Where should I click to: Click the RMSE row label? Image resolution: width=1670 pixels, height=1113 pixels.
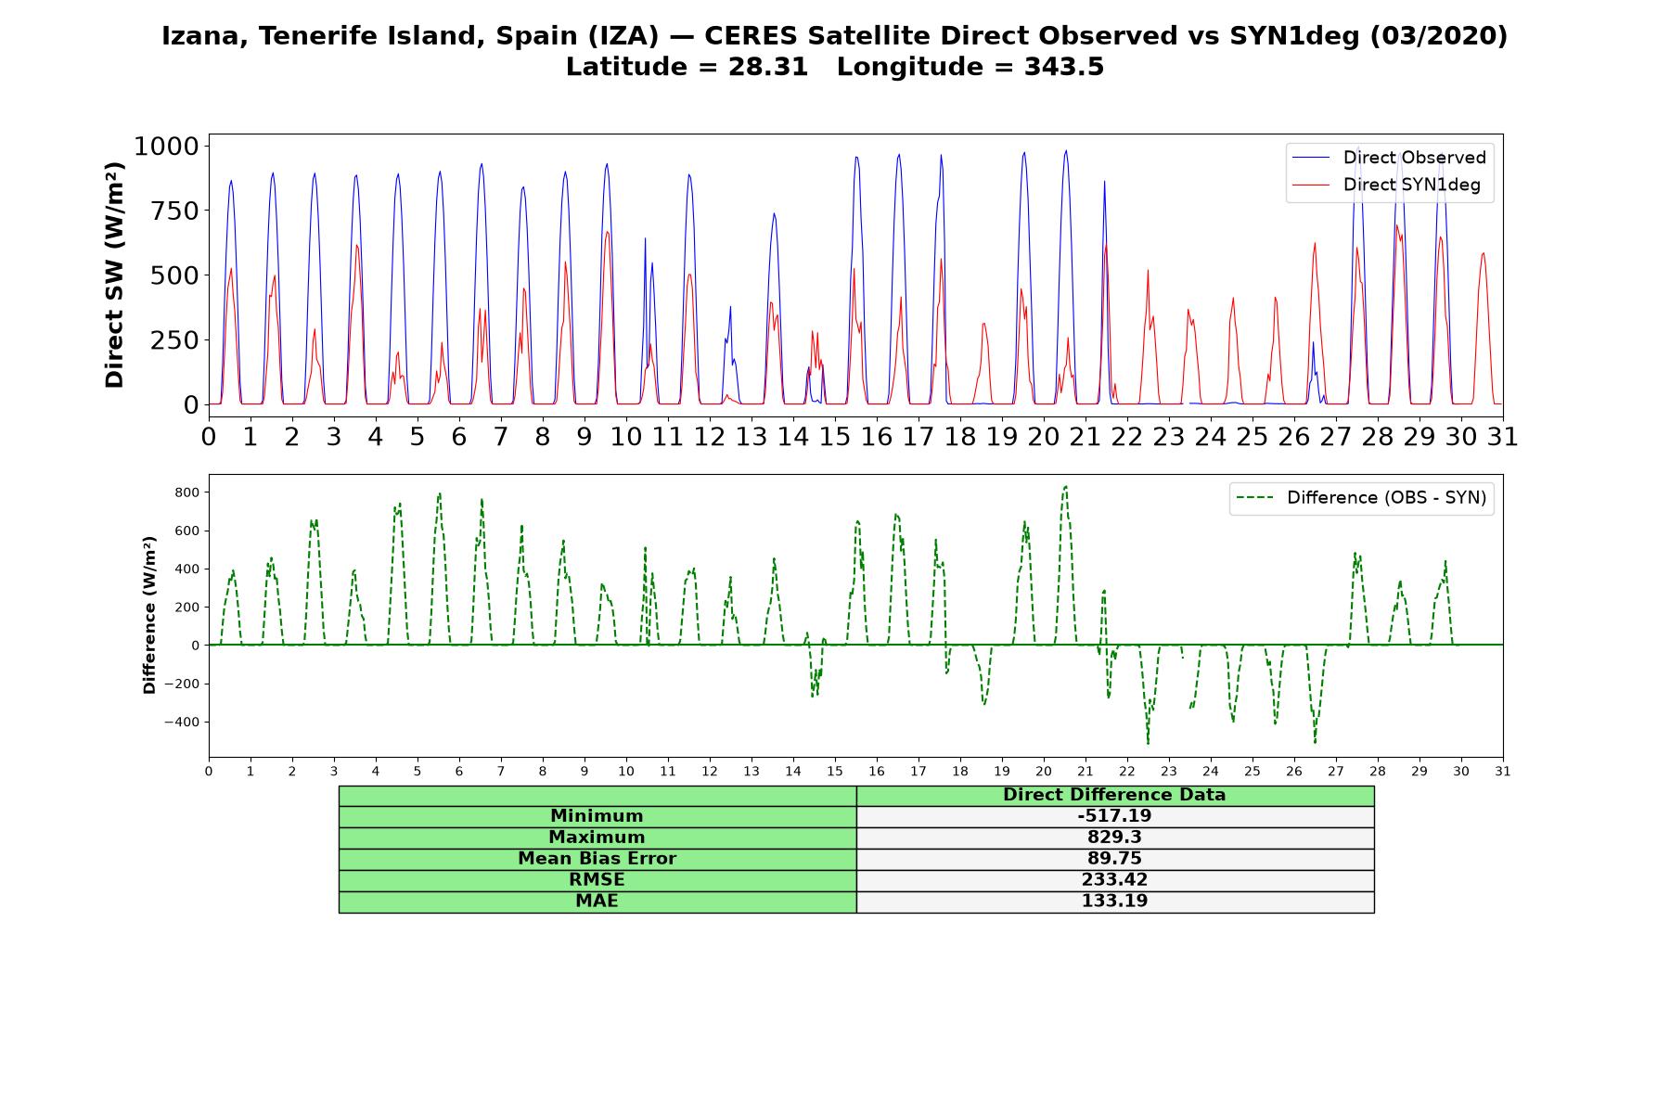(x=597, y=880)
